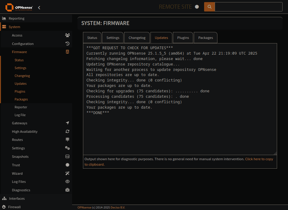Screen dimensions: 288x210
Task: Click the Access users icon
Action: click(68, 35)
